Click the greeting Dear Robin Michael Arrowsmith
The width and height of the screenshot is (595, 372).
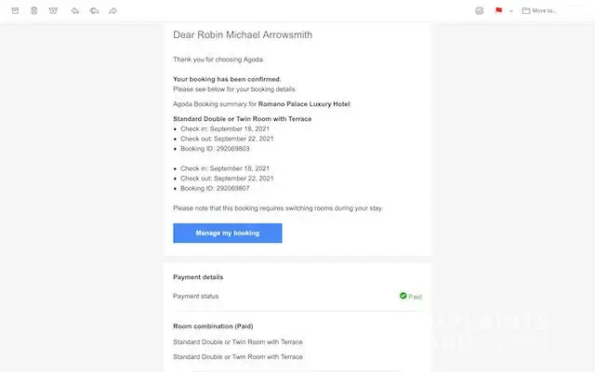[243, 35]
